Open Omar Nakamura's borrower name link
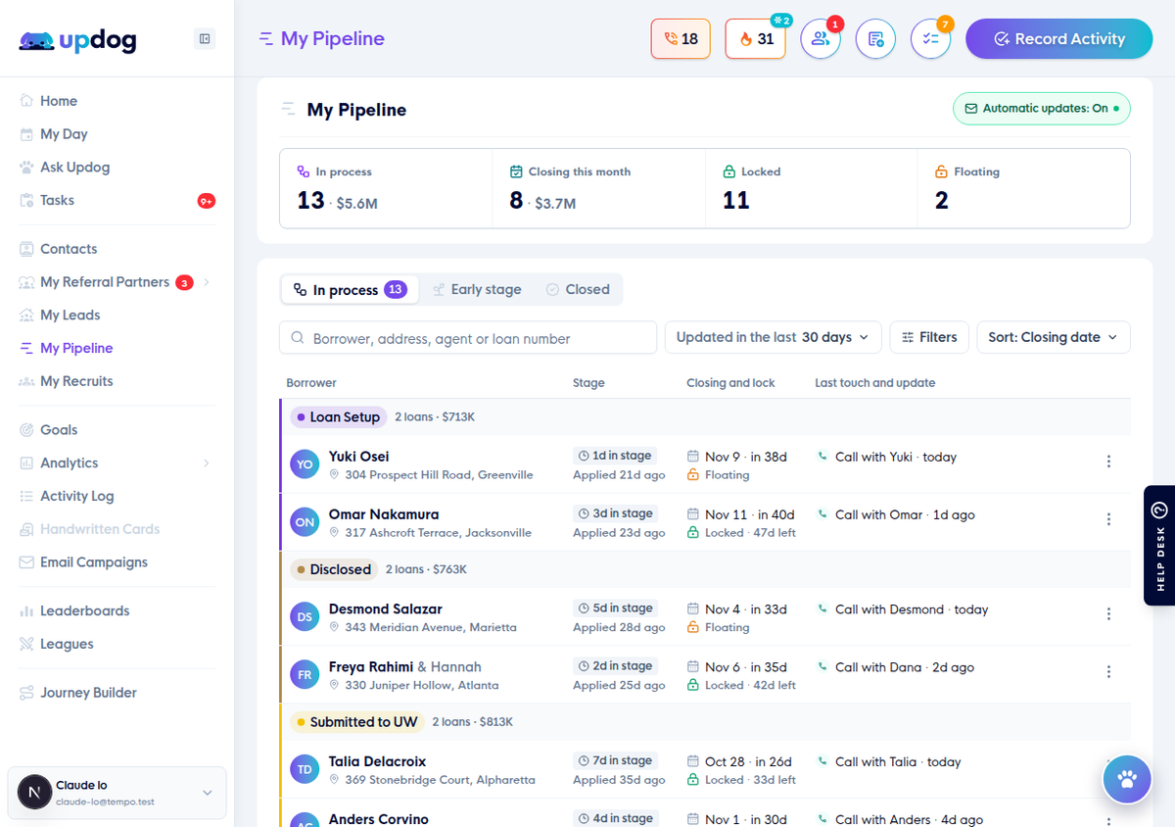Screen dimensions: 1175x827 (384, 514)
